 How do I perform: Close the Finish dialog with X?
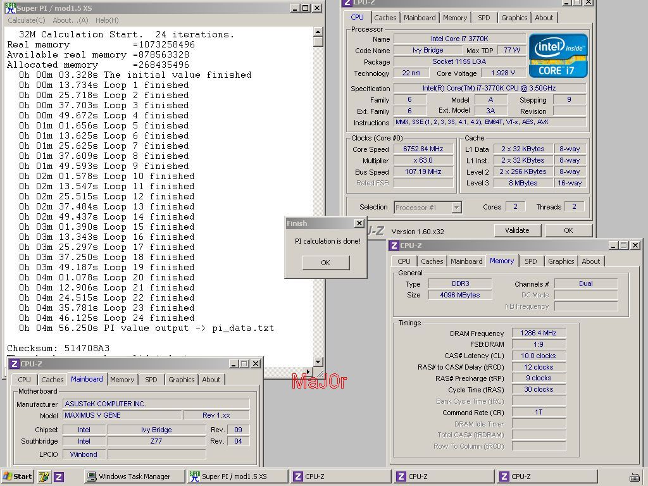359,223
